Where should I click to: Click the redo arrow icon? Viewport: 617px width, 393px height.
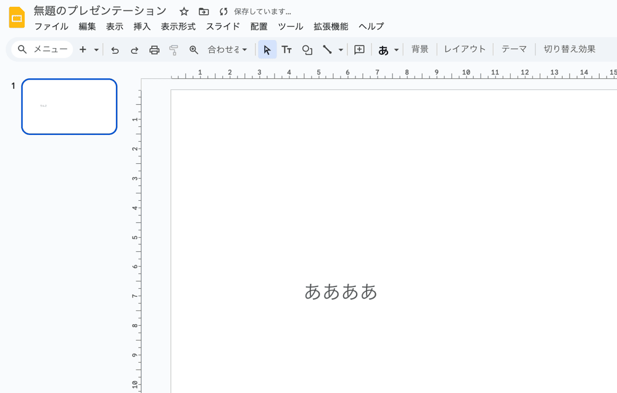135,50
